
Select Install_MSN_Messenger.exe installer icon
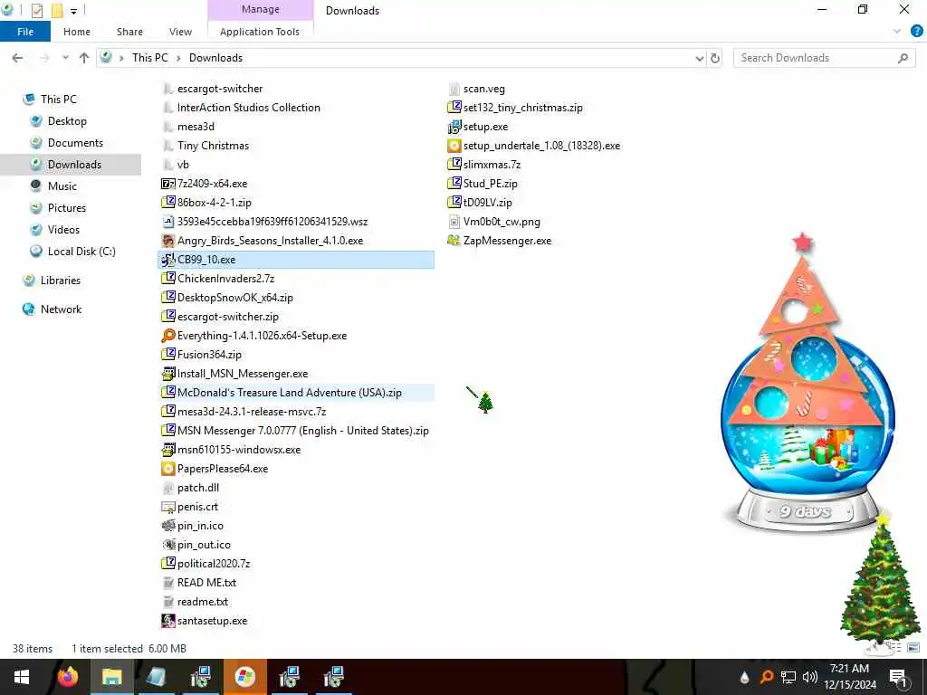pos(167,374)
